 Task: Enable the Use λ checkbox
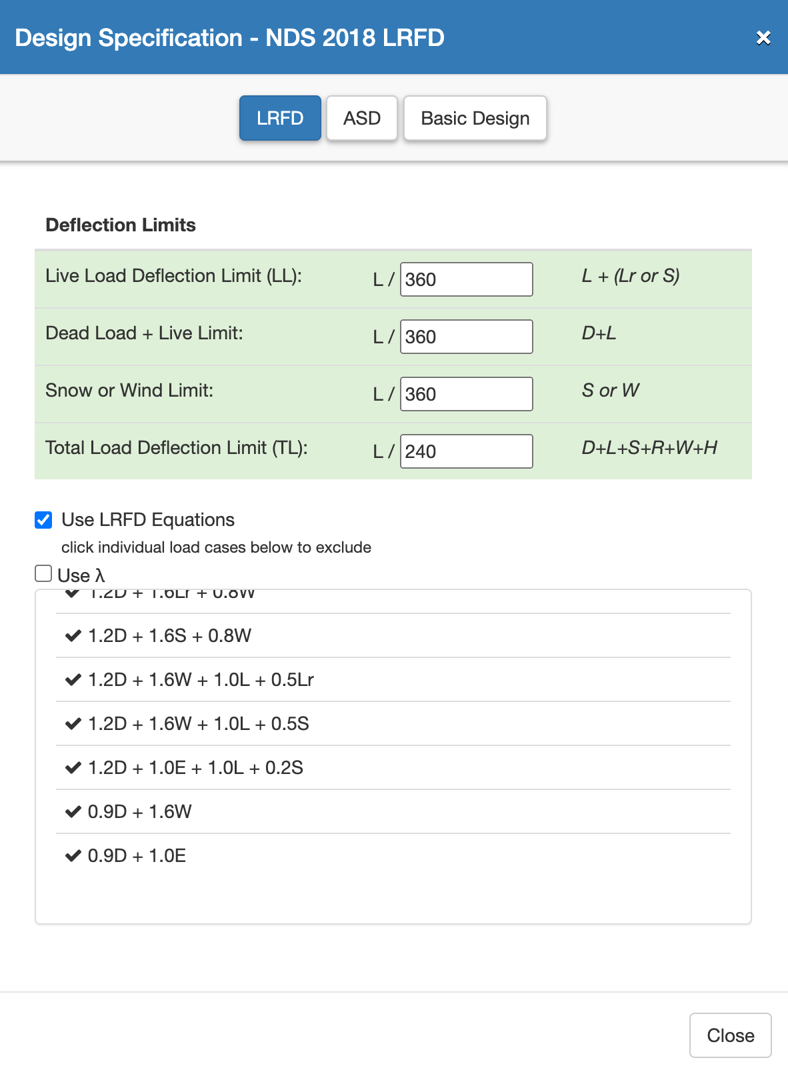[x=43, y=573]
